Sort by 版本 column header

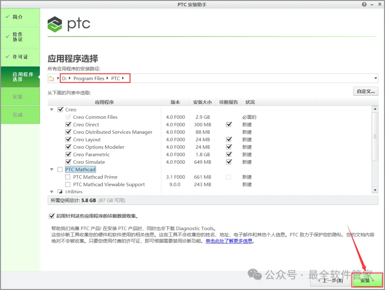[175, 102]
